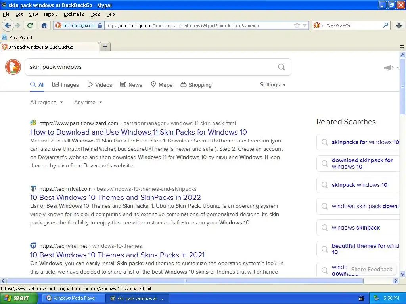Open the View menu
This screenshot has height=304, width=406.
coord(33,14)
